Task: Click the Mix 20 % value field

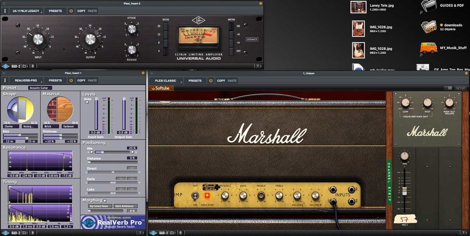Action: tap(132, 148)
